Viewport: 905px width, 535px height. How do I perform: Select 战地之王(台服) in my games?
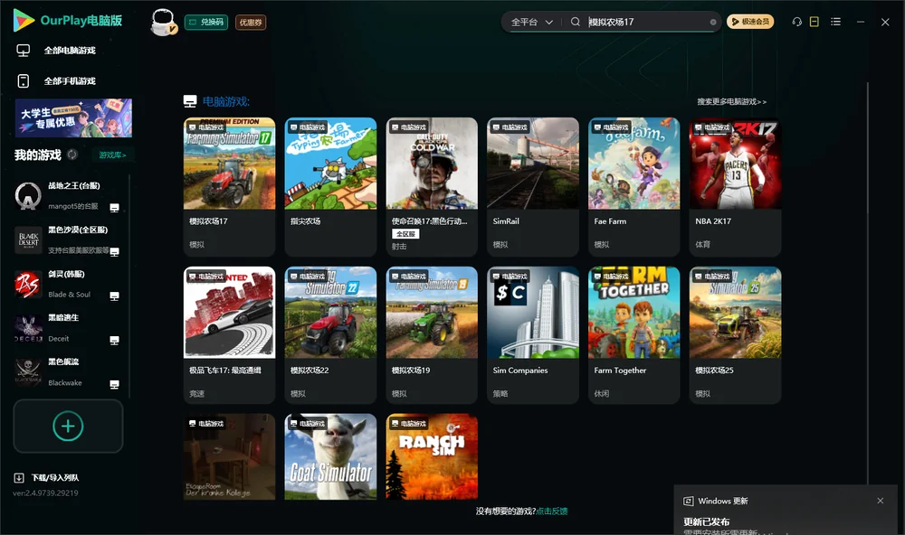tap(68, 196)
